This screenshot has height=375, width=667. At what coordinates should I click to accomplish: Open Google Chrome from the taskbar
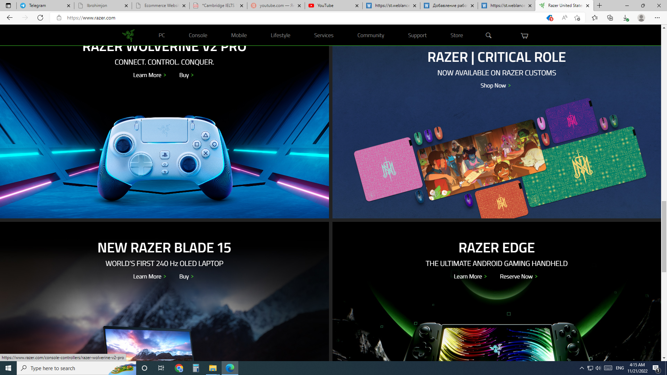tap(179, 368)
